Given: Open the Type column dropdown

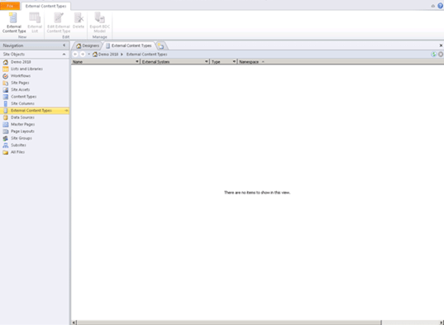Looking at the screenshot, I should click(x=234, y=61).
